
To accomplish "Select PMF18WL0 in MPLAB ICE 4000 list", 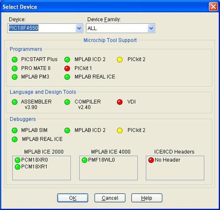I will tap(102, 160).
